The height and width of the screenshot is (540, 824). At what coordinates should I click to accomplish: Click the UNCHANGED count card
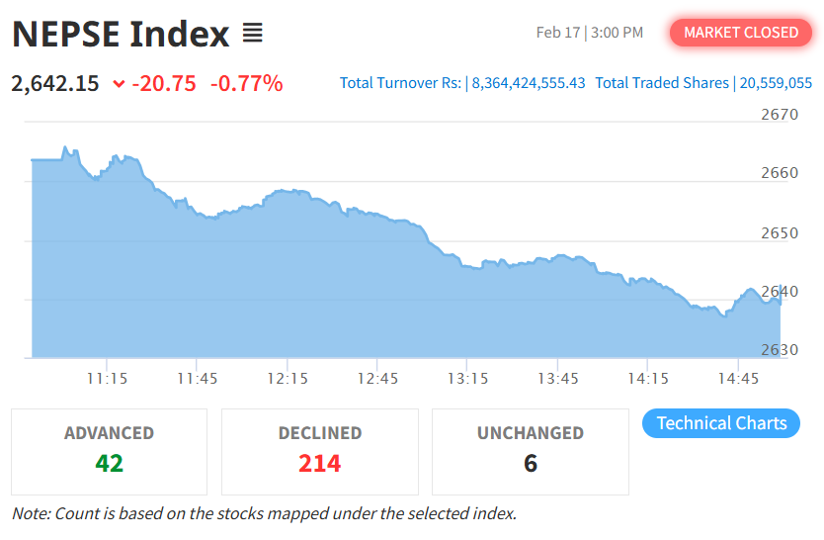point(530,451)
